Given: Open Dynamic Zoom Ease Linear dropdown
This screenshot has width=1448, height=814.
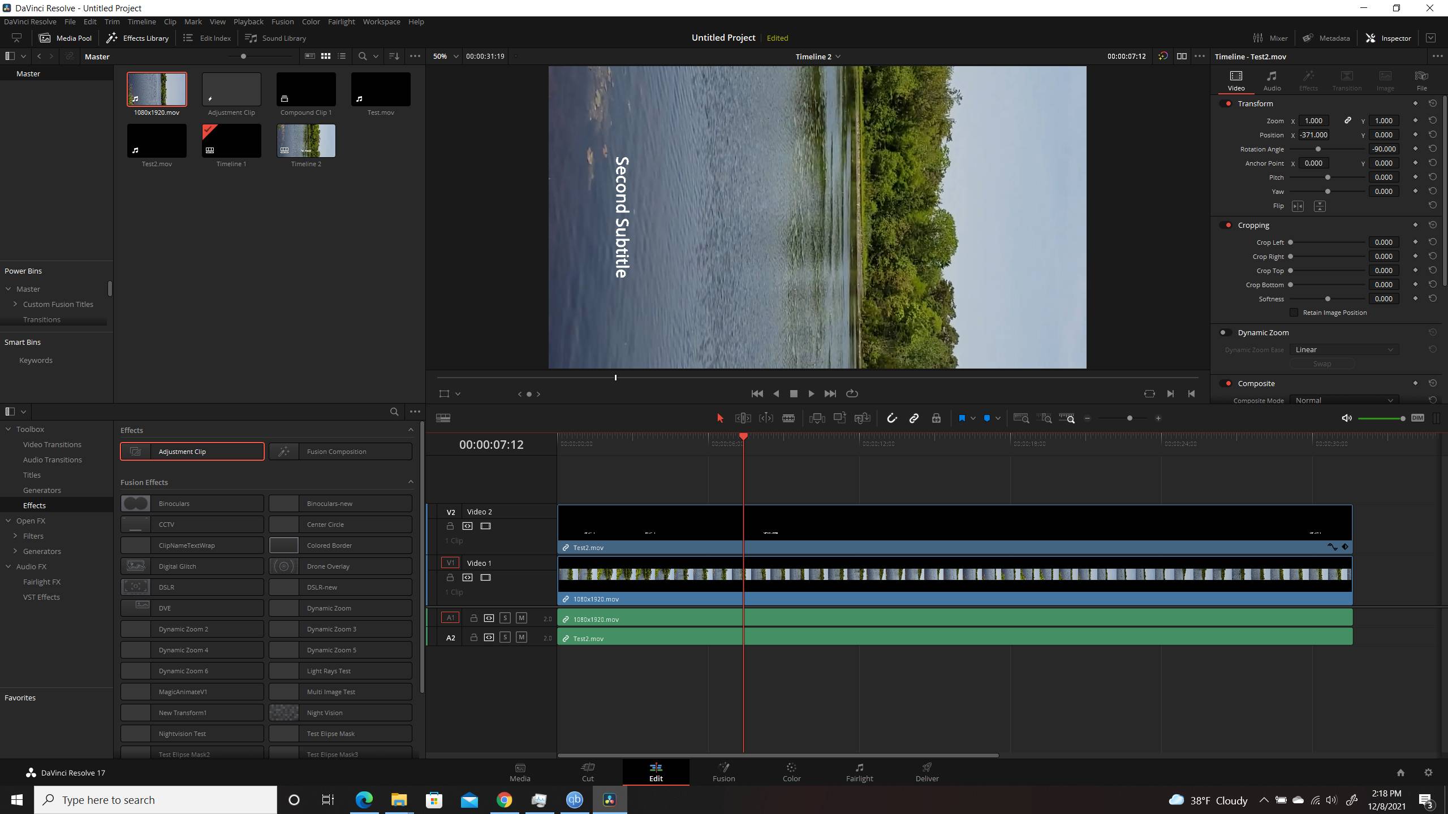Looking at the screenshot, I should (x=1344, y=349).
